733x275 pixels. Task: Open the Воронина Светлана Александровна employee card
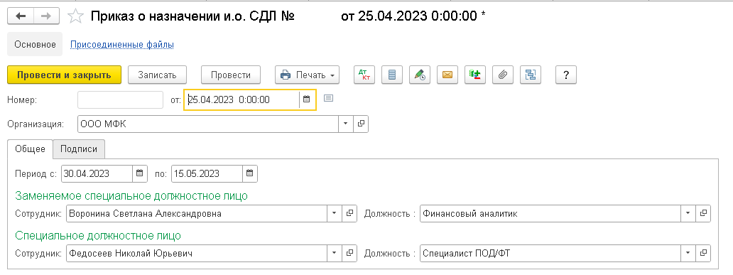pyautogui.click(x=349, y=214)
